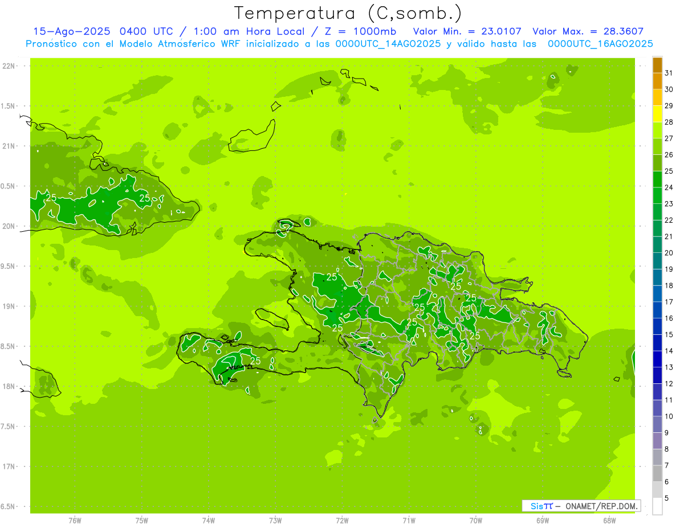This screenshot has height=528, width=684.
Task: Click the "76W" longitude axis label
Action: click(x=75, y=521)
